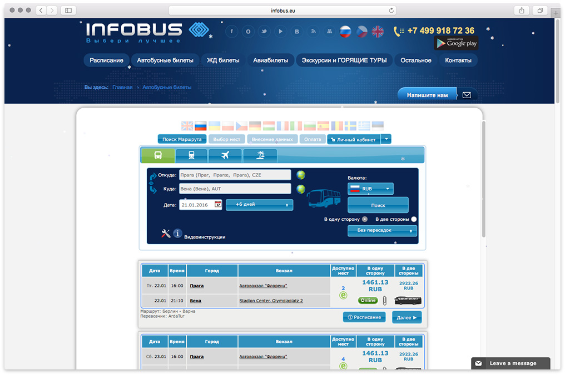The height and width of the screenshot is (375, 565).
Task: Click the Далее button for the first route
Action: tap(407, 317)
